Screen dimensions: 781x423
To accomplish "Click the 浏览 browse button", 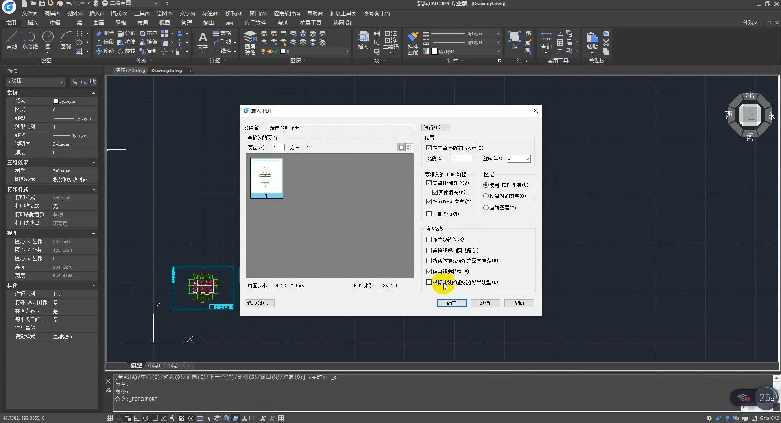I will (436, 128).
